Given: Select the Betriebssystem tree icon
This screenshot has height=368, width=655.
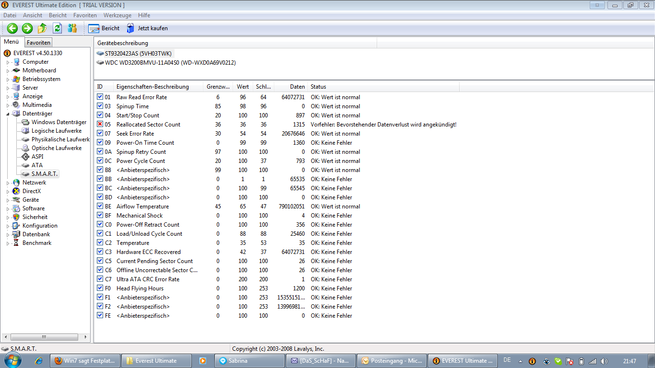Looking at the screenshot, I should click(17, 79).
